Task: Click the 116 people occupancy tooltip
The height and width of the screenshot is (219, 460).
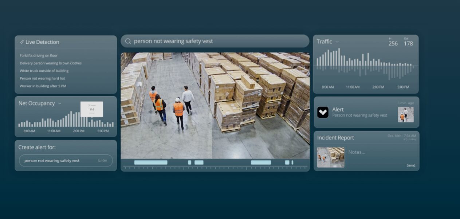Action: point(91,109)
